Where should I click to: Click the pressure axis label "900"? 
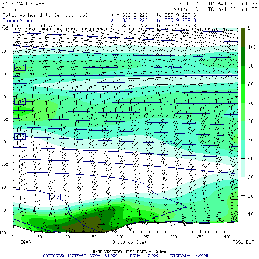[x=5, y=210]
